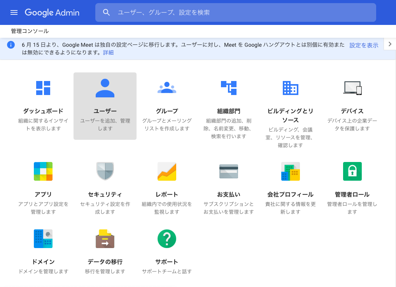The image size is (396, 287).
Task: Click the デバイス title text
Action: point(352,111)
